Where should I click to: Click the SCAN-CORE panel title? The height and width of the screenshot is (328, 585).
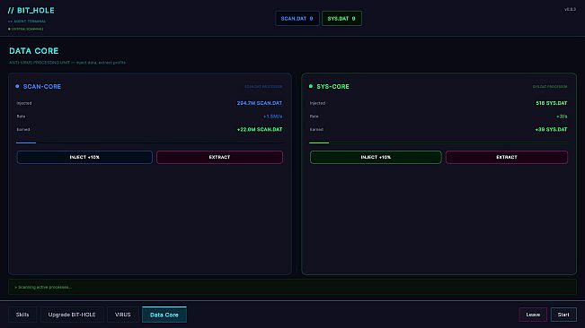(41, 86)
